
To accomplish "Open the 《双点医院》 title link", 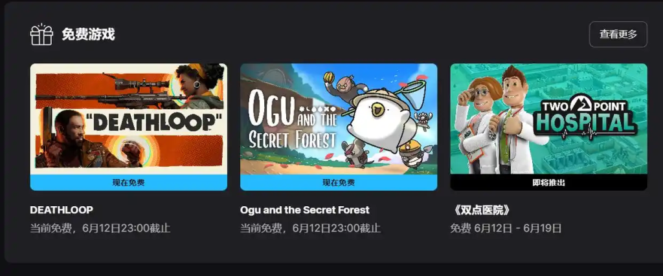I will pos(480,209).
